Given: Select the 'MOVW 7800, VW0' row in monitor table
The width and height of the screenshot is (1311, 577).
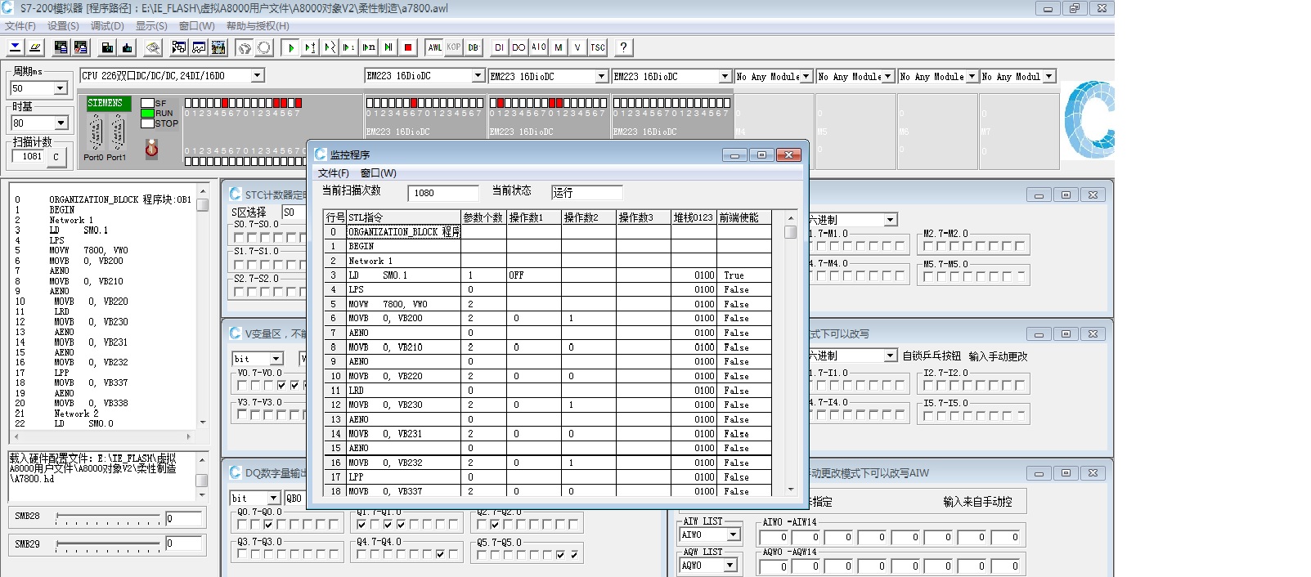Looking at the screenshot, I should (547, 304).
